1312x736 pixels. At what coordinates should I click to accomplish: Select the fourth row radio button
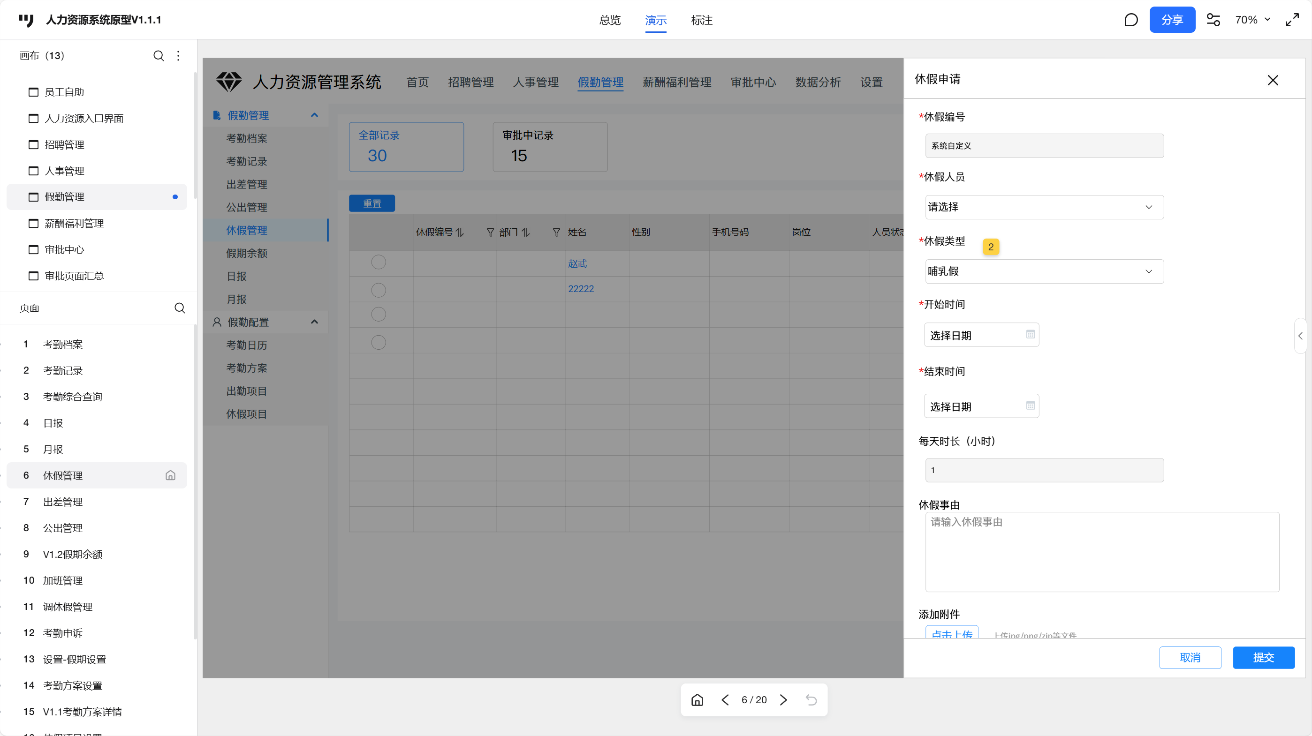click(379, 343)
